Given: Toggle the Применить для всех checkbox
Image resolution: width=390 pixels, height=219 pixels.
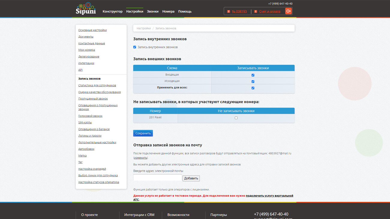Looking at the screenshot, I should 253,88.
